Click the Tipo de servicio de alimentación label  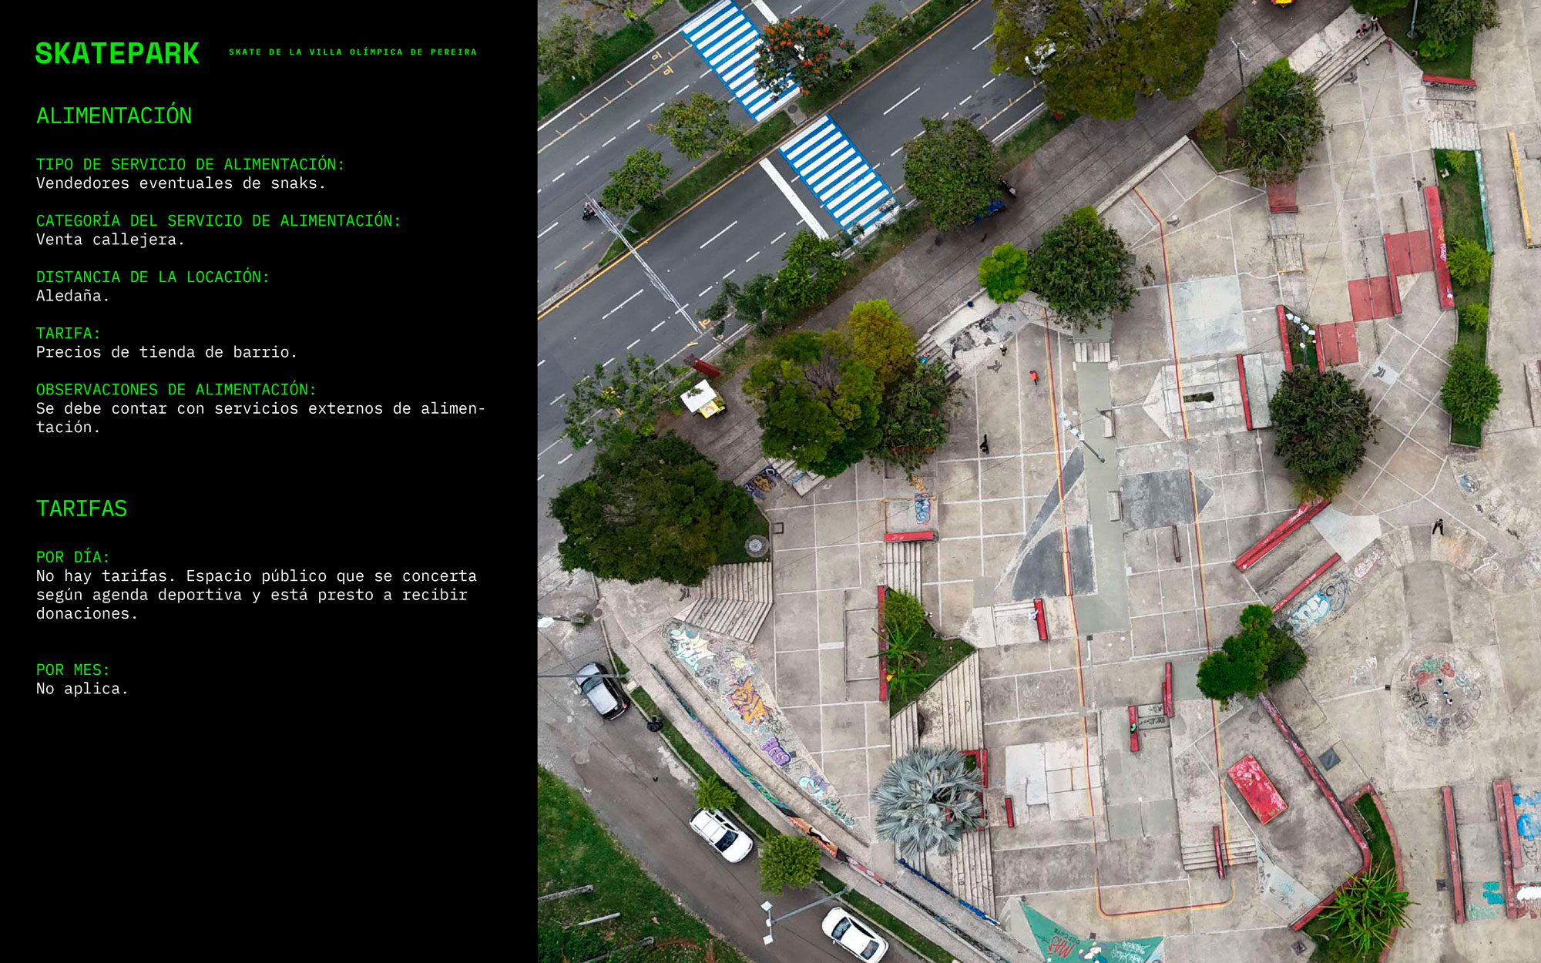pos(190,164)
